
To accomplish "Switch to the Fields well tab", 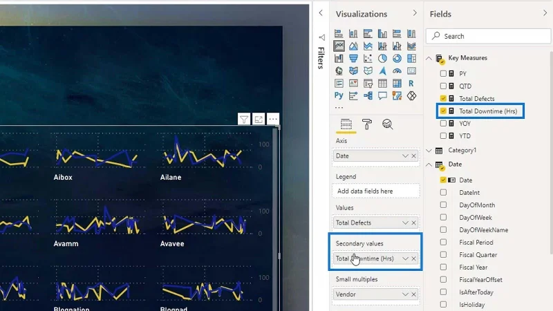I will pos(346,124).
